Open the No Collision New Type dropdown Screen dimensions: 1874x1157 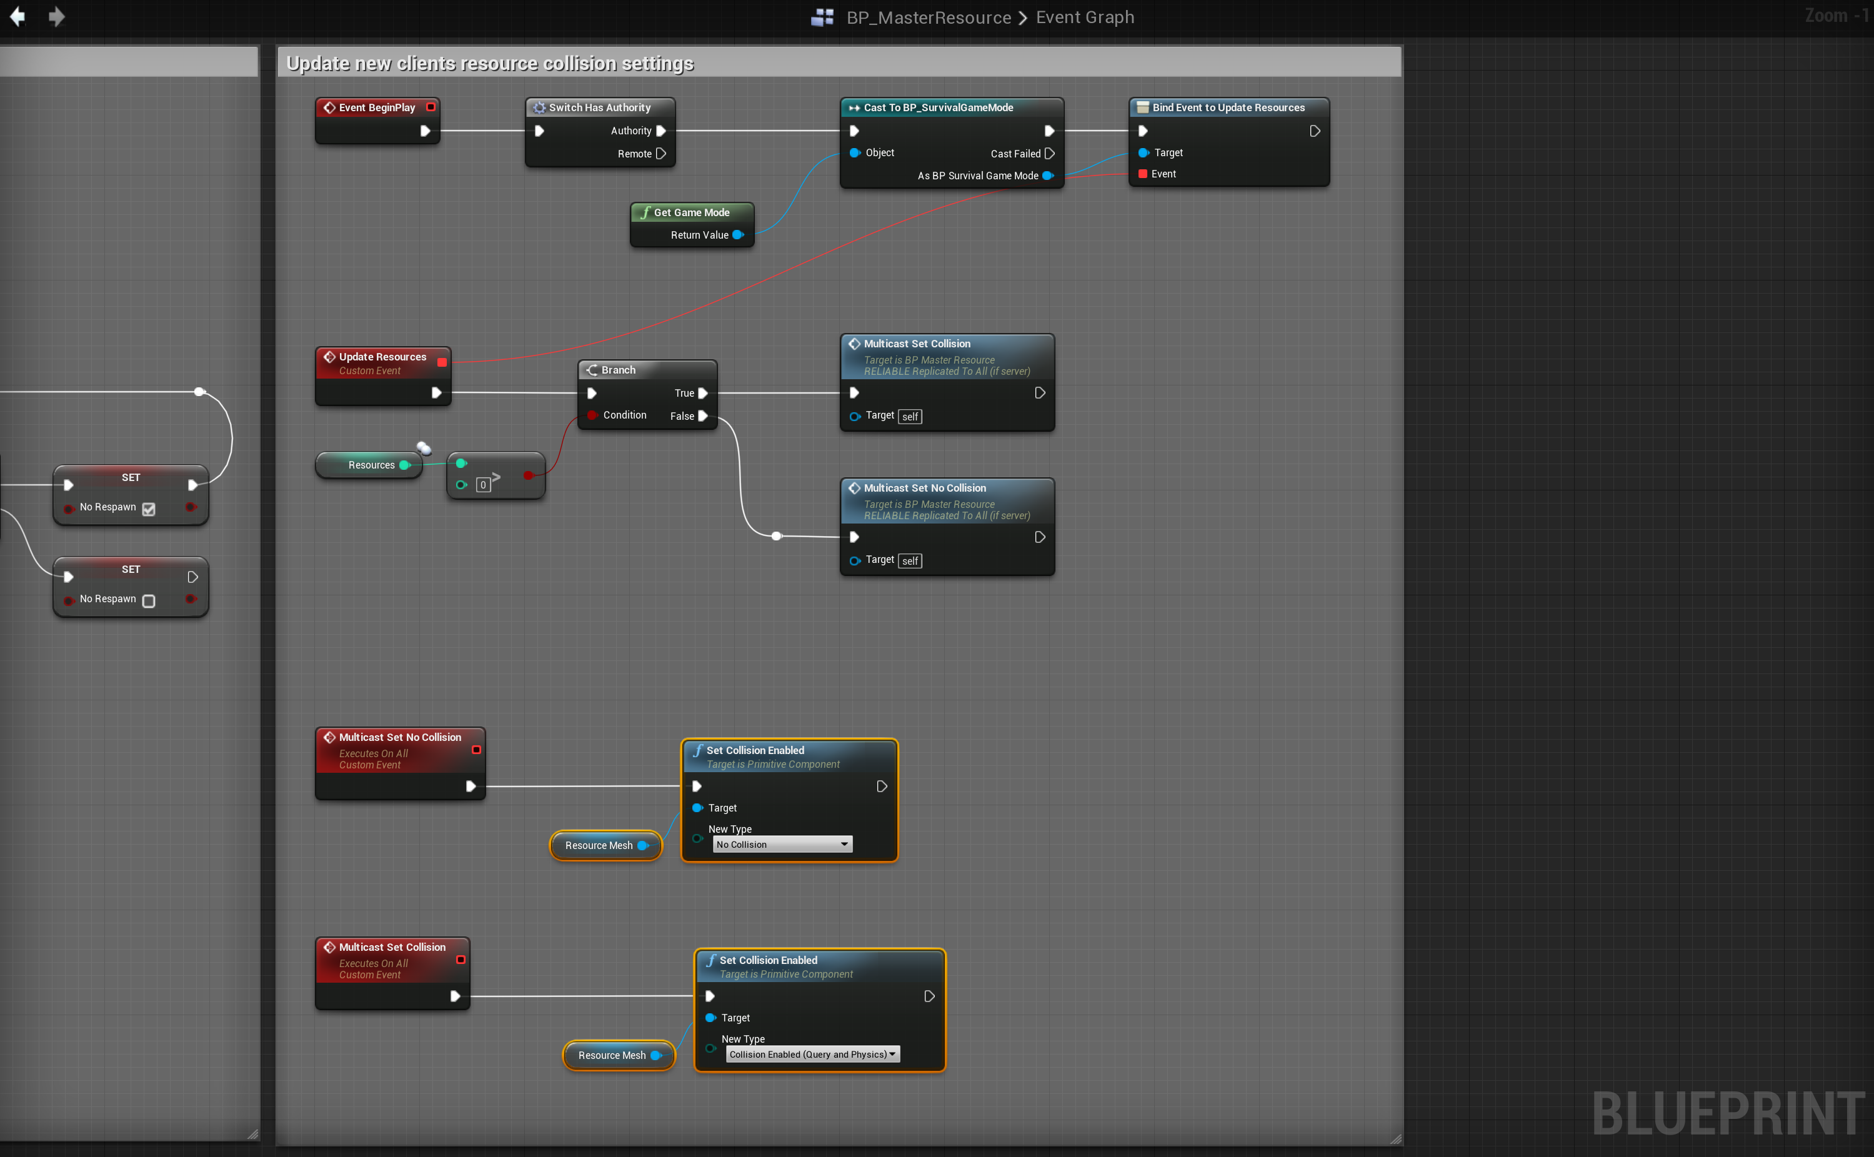(x=782, y=844)
